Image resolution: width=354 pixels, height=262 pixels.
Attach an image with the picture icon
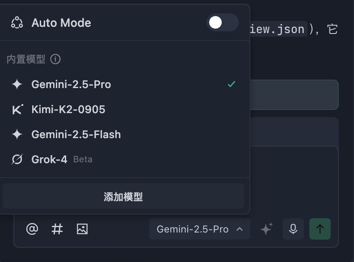point(82,229)
